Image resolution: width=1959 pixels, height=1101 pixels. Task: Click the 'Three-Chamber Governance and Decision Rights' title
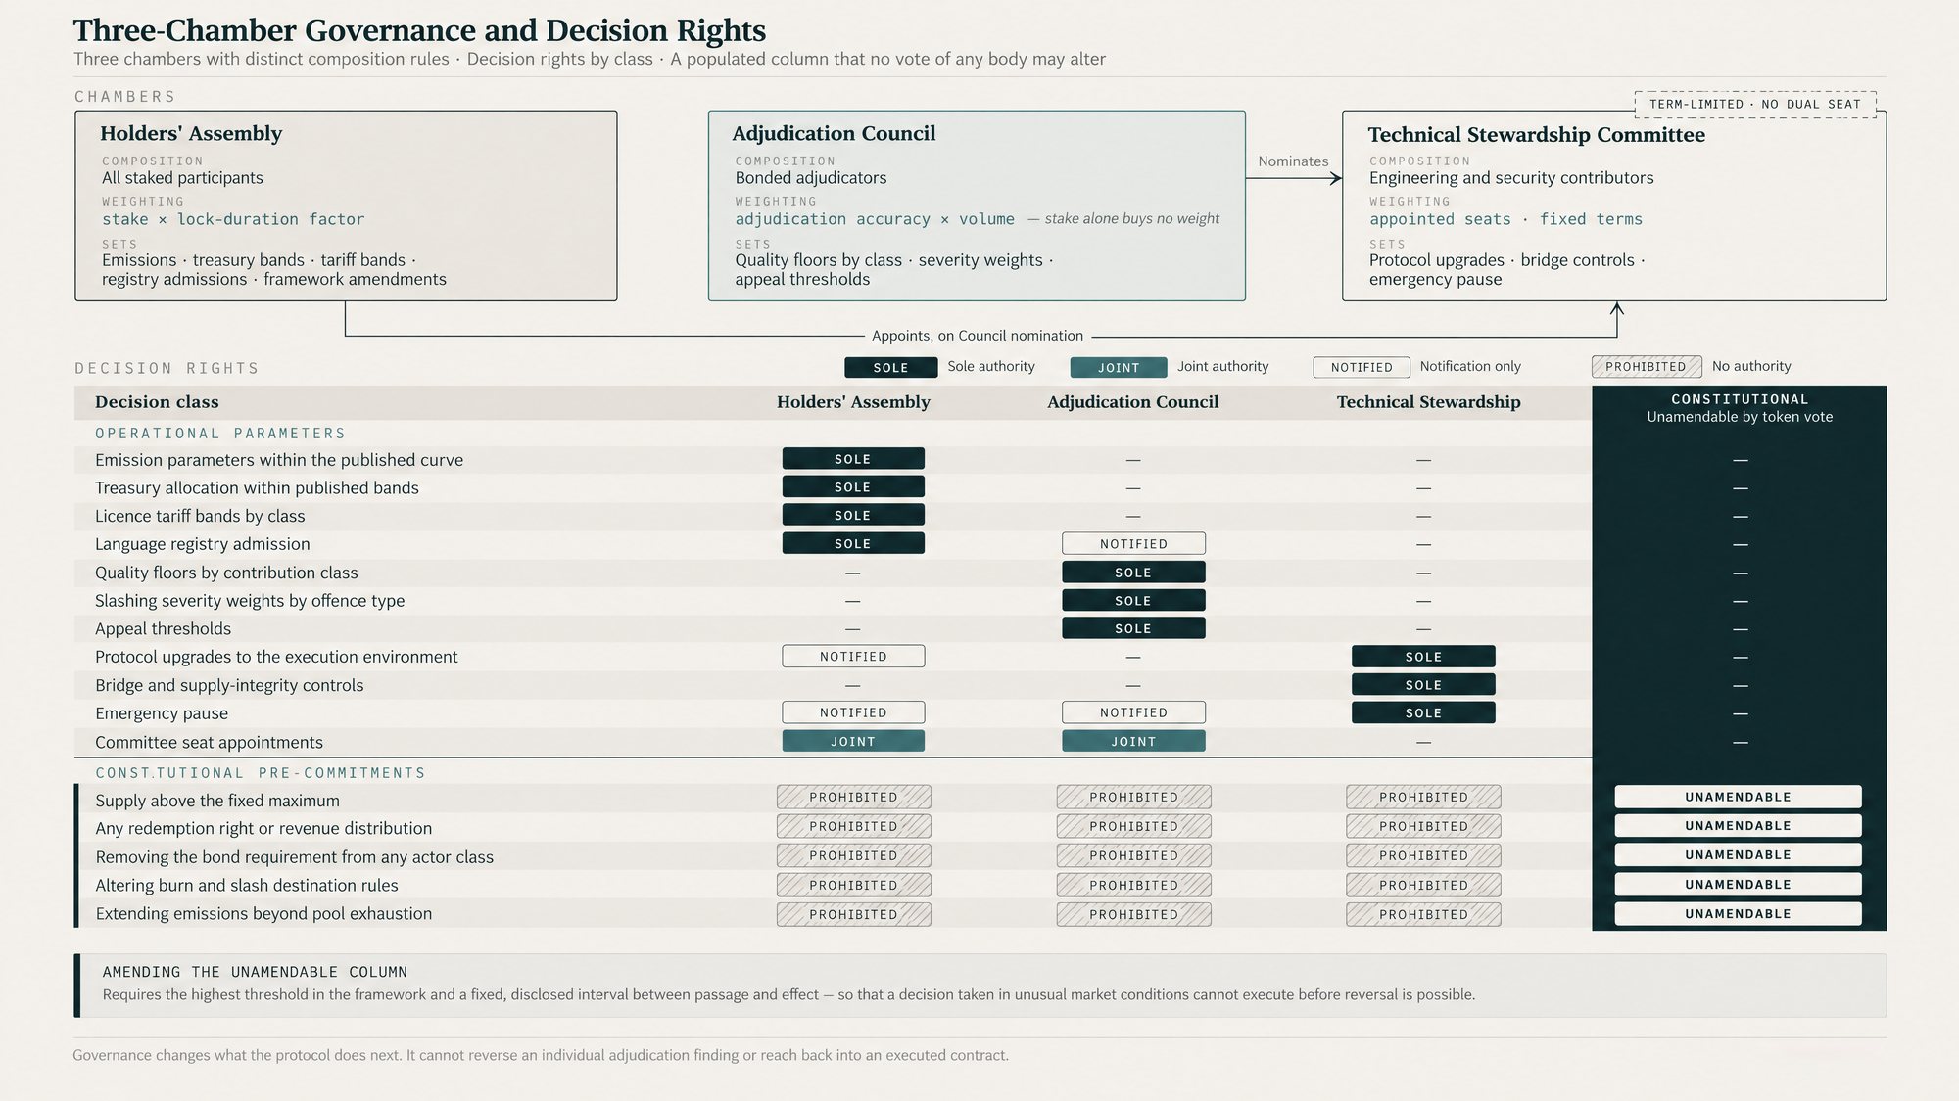pyautogui.click(x=420, y=30)
